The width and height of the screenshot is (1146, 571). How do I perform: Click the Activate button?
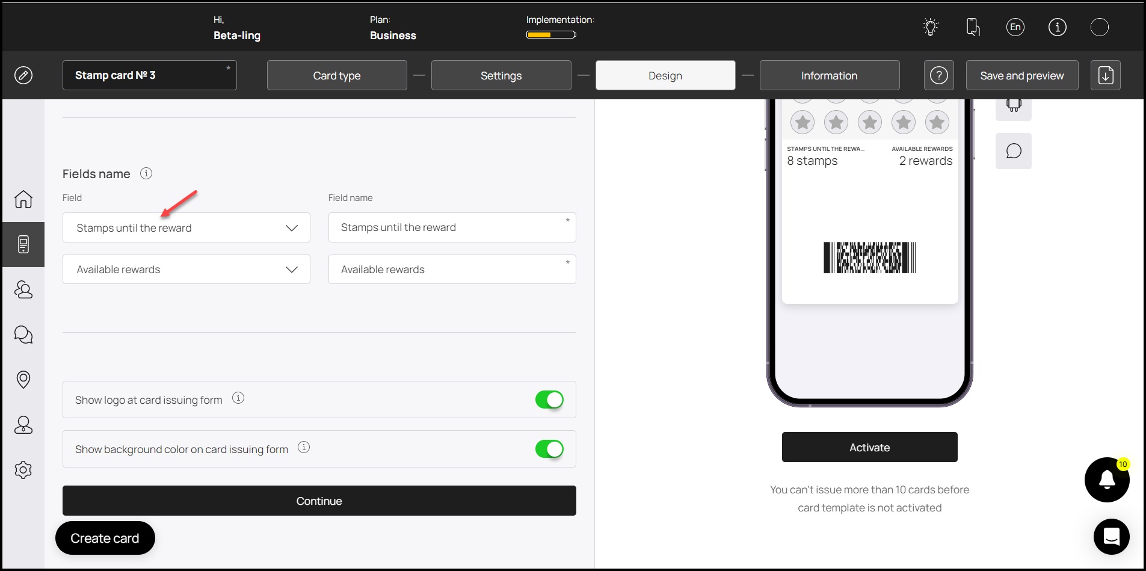(870, 447)
